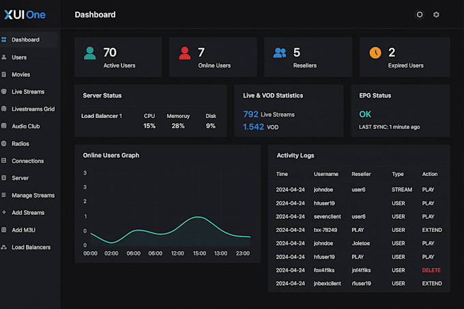Click the green Active Users person icon

point(90,53)
